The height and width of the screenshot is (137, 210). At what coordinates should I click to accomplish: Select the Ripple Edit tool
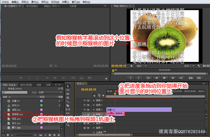[68, 94]
